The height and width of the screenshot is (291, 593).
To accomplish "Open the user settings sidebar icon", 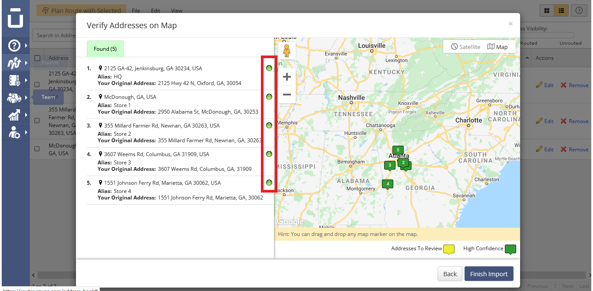I will coord(14,132).
